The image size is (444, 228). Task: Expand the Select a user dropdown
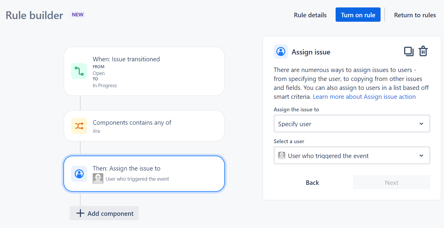tap(352, 155)
